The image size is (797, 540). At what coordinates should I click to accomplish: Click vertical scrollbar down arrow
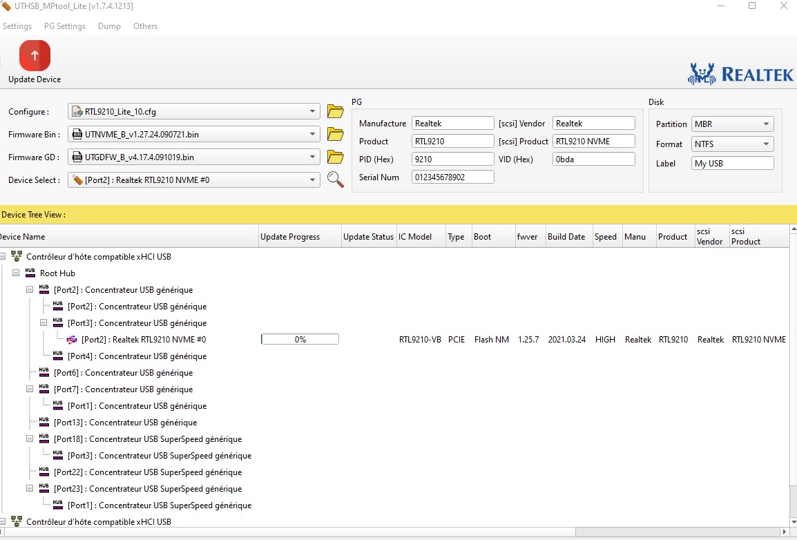(793, 522)
